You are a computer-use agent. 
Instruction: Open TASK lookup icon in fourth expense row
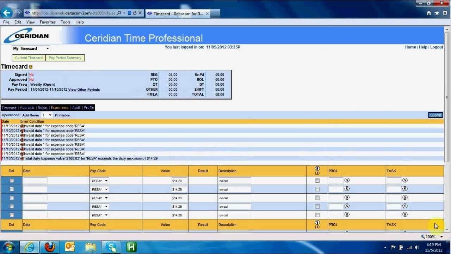click(405, 206)
